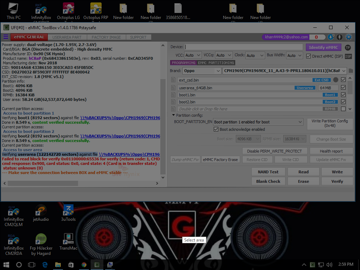This screenshot has width=360, height=270.
Task: Click Disable PERM_WRITE_PROTECT button
Action: 274,151
